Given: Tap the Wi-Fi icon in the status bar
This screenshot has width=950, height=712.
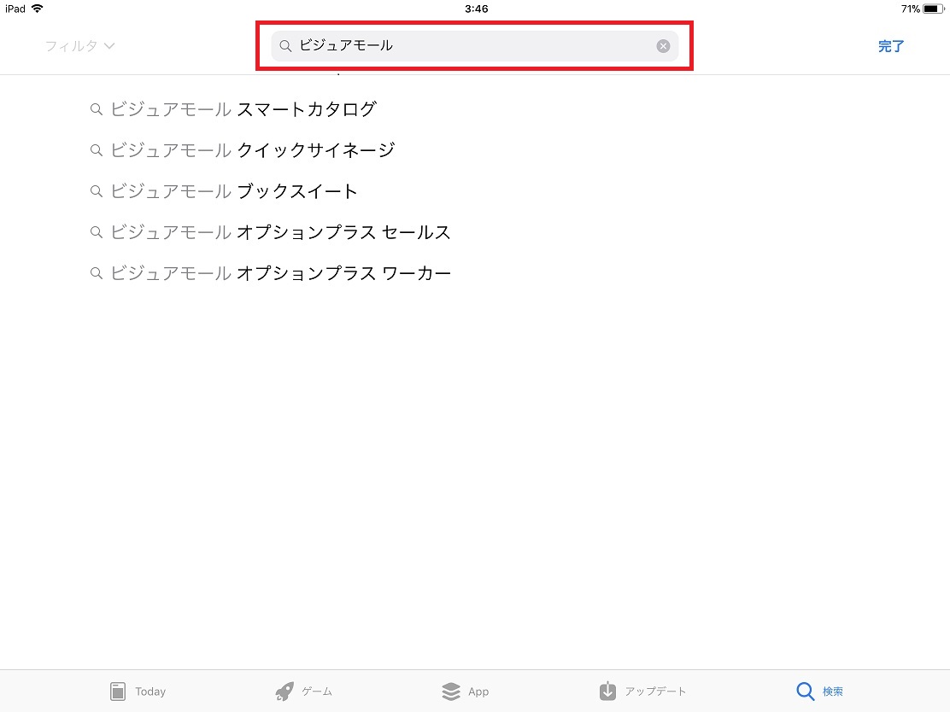Looking at the screenshot, I should point(37,9).
